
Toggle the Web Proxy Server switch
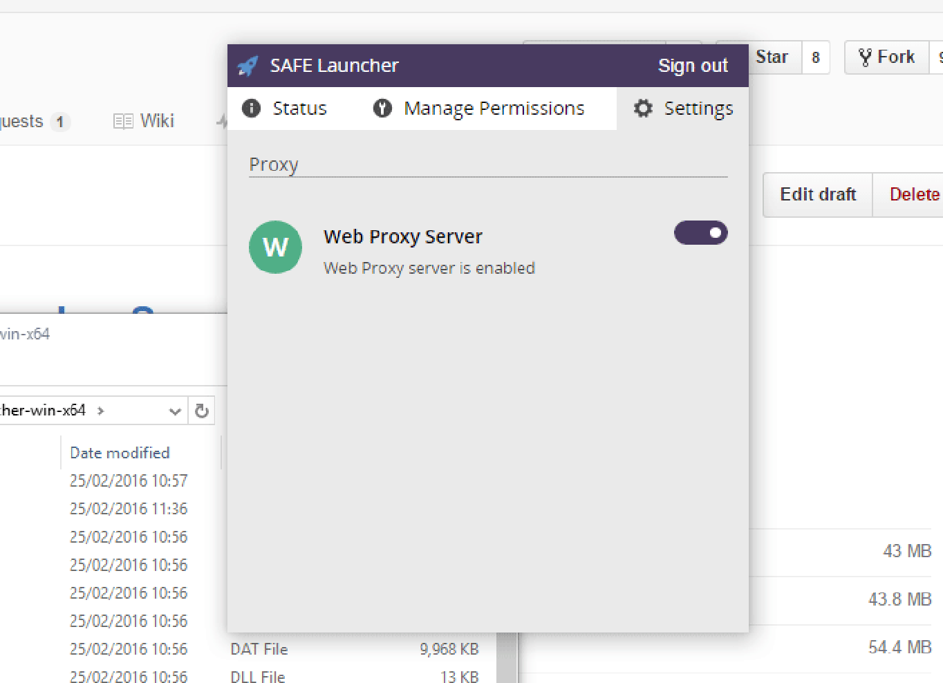701,233
